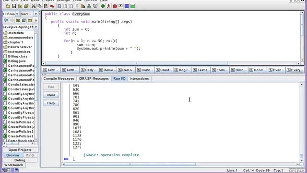The height and width of the screenshot is (173, 307).
Task: Toggle OVS overstrike mode in status bar
Action: click(x=293, y=171)
